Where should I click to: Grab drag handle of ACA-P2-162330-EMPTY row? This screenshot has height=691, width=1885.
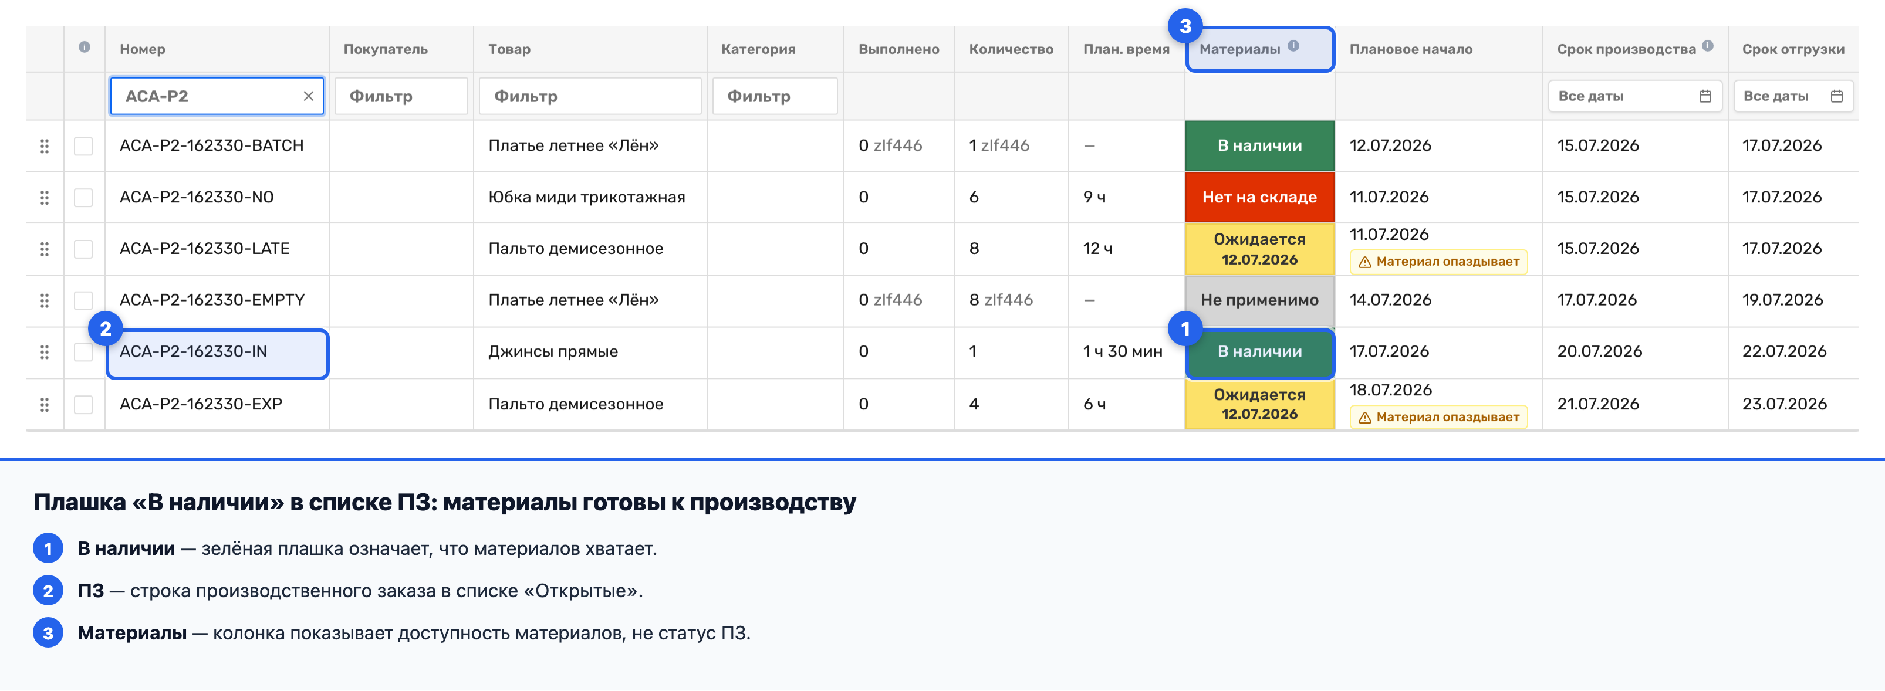[x=45, y=300]
